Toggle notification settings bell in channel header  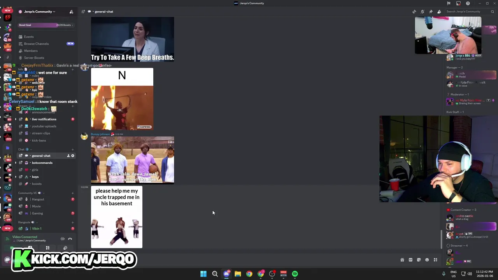pyautogui.click(x=423, y=12)
